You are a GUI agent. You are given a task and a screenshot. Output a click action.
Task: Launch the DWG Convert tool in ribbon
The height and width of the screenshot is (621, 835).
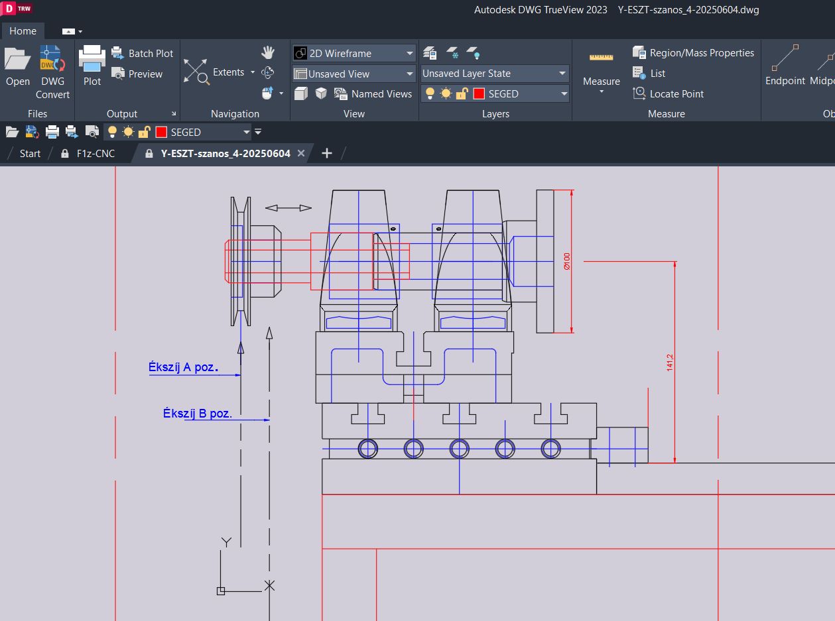53,72
